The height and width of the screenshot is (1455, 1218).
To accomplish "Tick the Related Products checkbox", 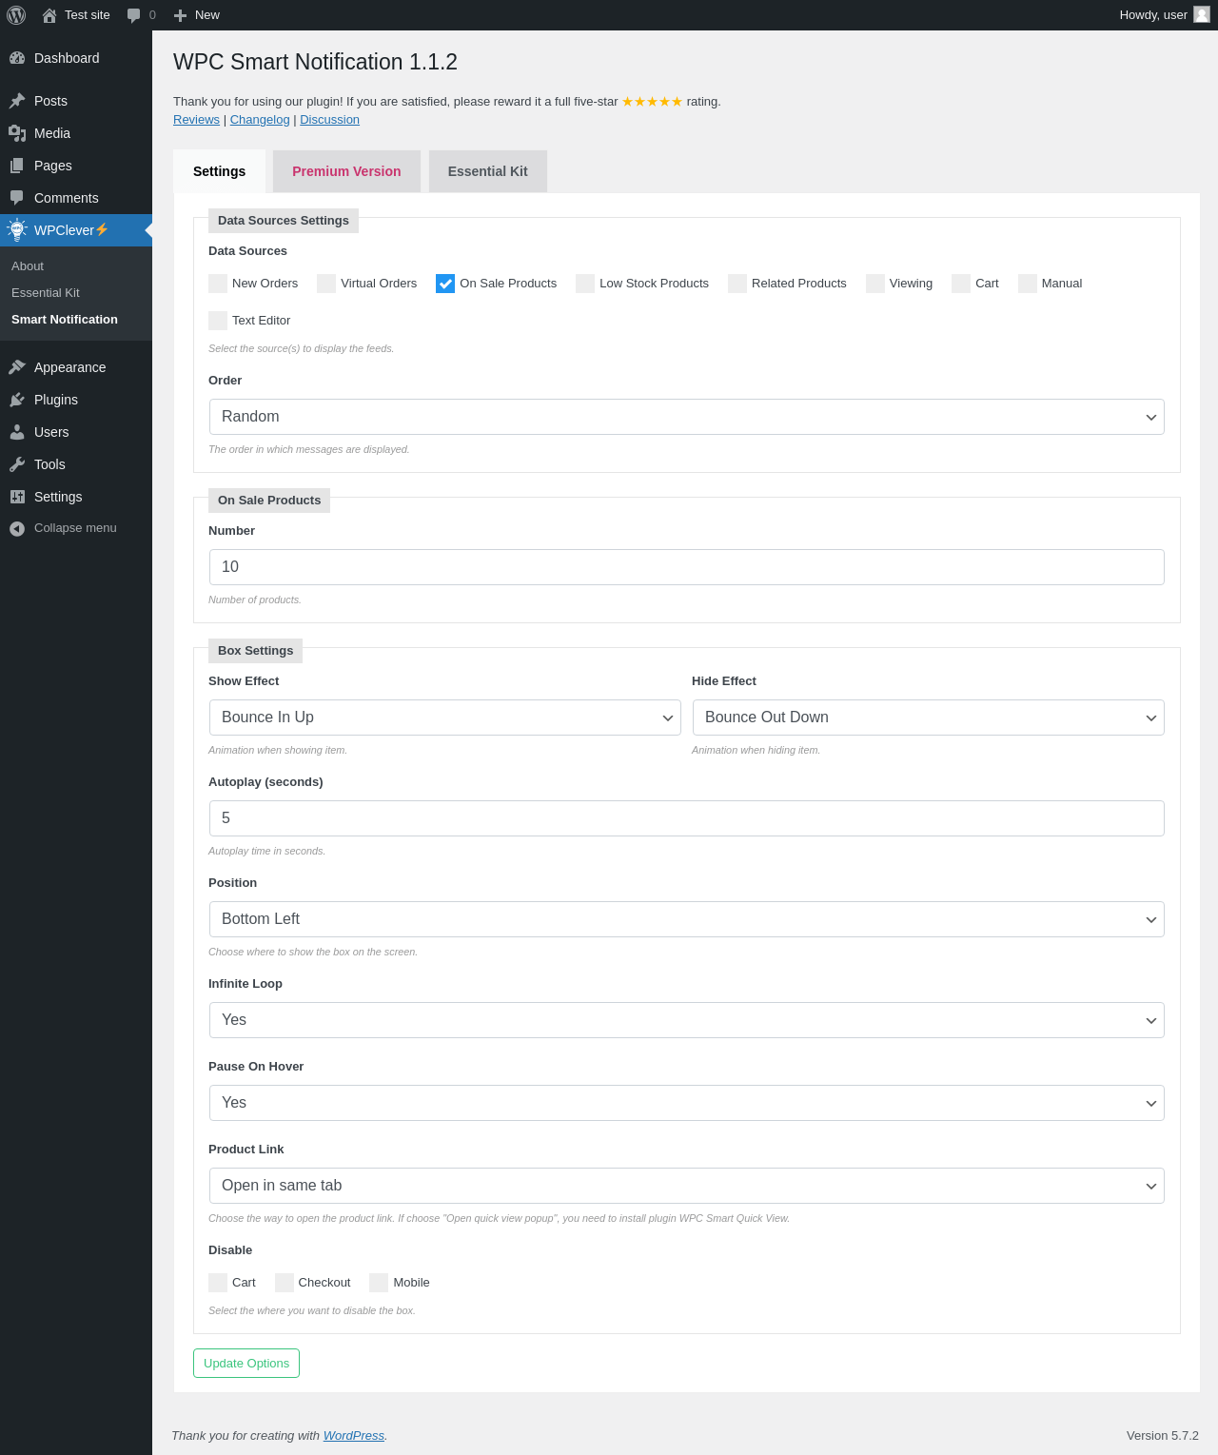I will pos(737,284).
